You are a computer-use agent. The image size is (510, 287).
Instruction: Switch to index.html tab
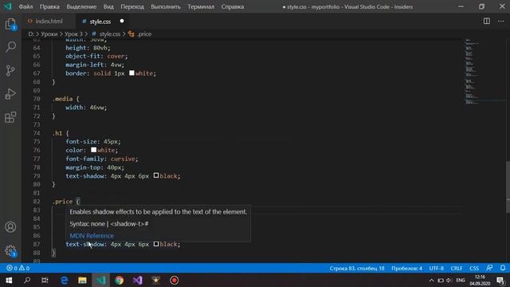coord(49,22)
